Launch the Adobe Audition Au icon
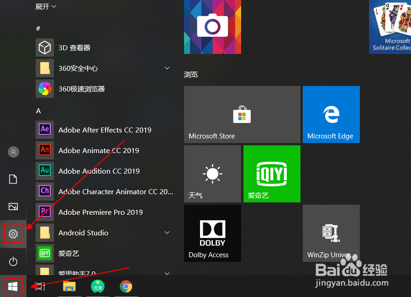The width and height of the screenshot is (411, 297). (x=45, y=171)
